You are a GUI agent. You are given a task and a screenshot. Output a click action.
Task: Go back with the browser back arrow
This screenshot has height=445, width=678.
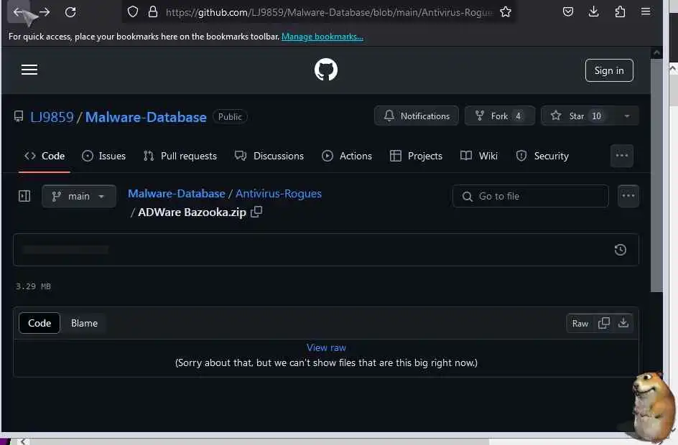[x=19, y=11]
